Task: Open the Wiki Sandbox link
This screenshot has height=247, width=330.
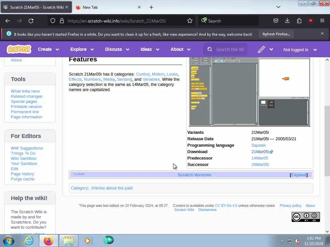Action: click(x=24, y=158)
